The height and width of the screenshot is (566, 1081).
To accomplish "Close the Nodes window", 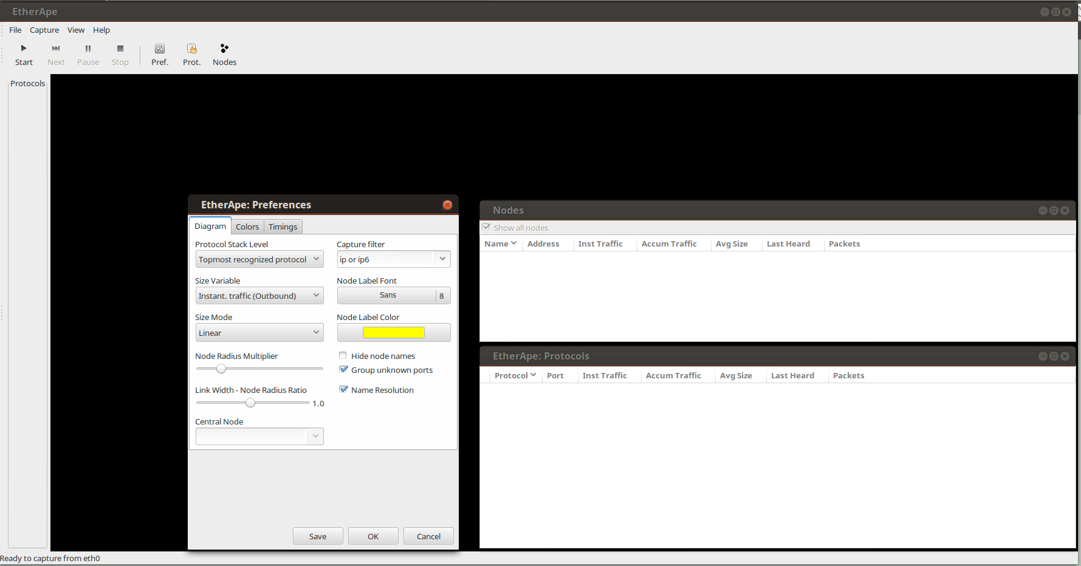I will point(1065,211).
